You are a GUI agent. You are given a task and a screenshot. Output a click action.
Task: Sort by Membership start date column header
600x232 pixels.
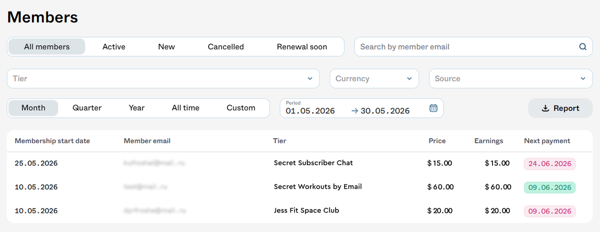click(52, 141)
